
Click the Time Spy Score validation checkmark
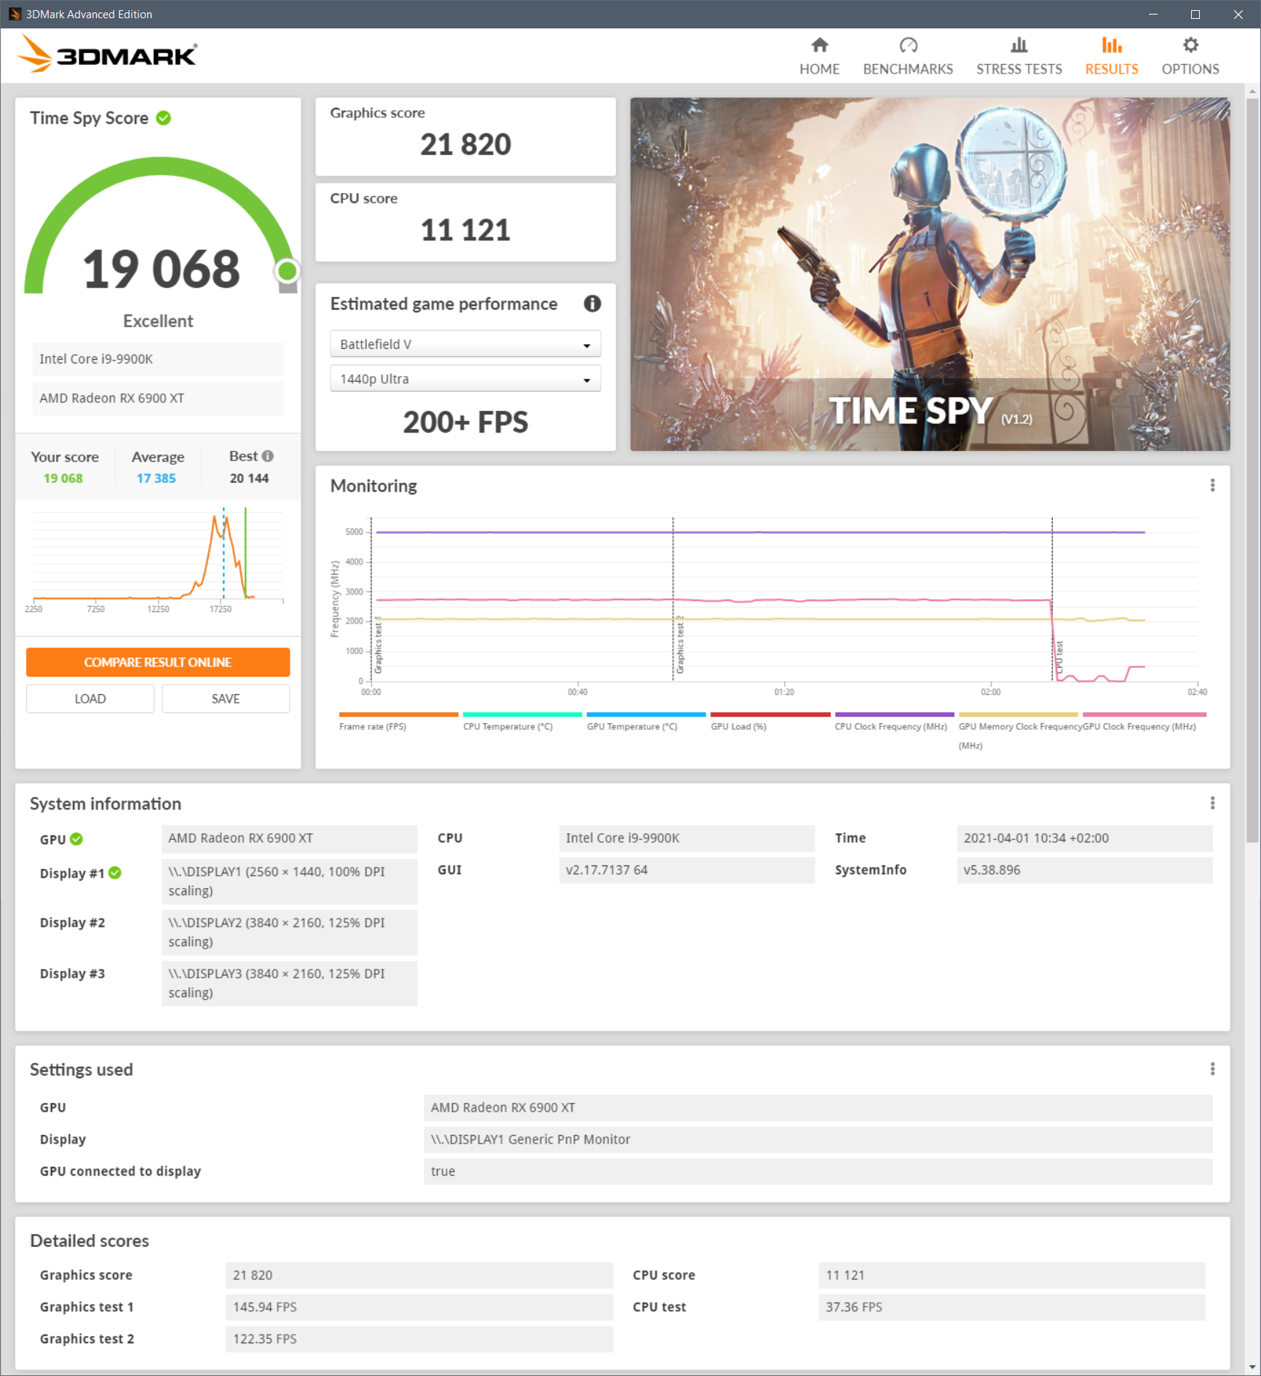(x=164, y=118)
